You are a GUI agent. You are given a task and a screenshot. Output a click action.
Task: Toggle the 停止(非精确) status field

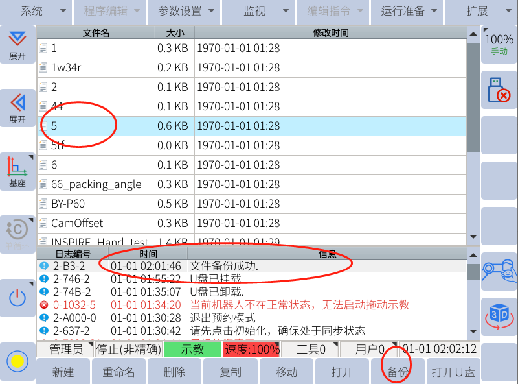tap(128, 350)
